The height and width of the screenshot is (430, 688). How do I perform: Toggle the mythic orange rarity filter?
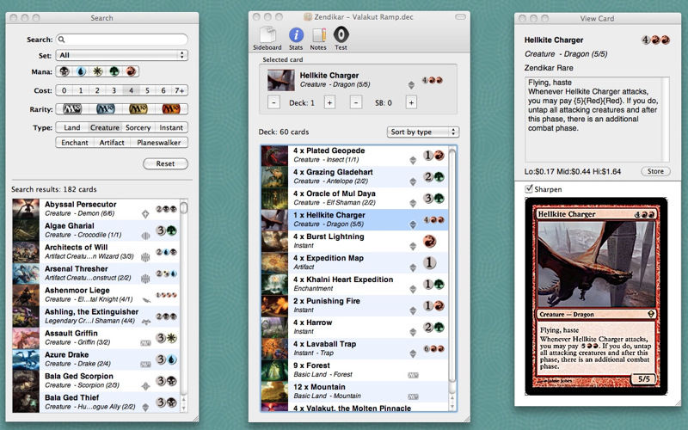point(171,109)
